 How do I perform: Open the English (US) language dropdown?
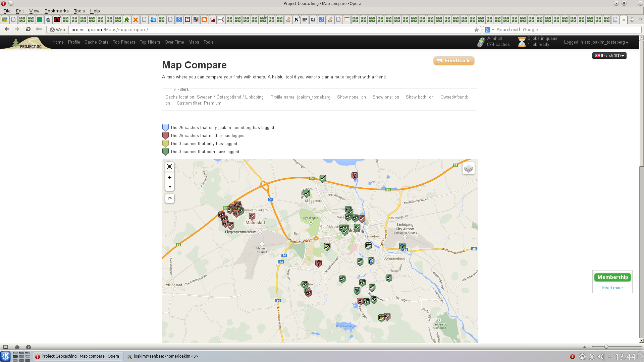point(609,56)
